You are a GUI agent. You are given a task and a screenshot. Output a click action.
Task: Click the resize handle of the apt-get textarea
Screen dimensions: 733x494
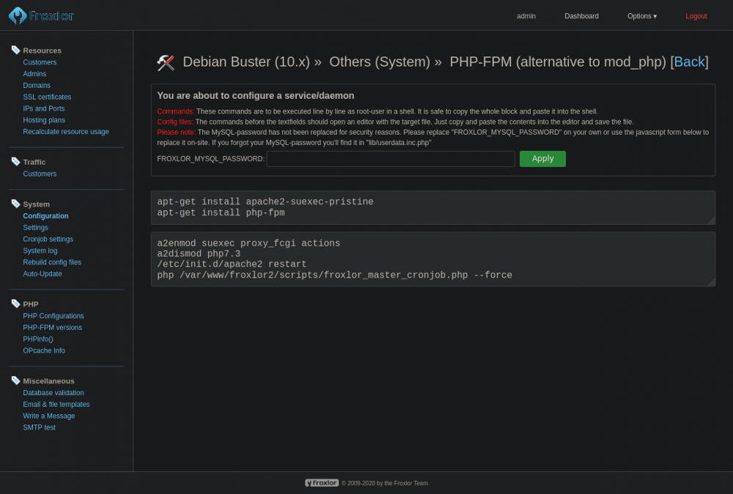tap(712, 221)
